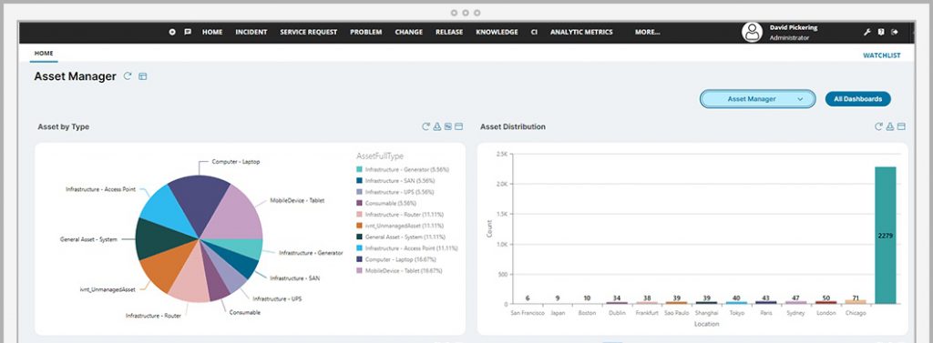933x343 pixels.
Task: Click the logout arrow icon
Action: (895, 32)
